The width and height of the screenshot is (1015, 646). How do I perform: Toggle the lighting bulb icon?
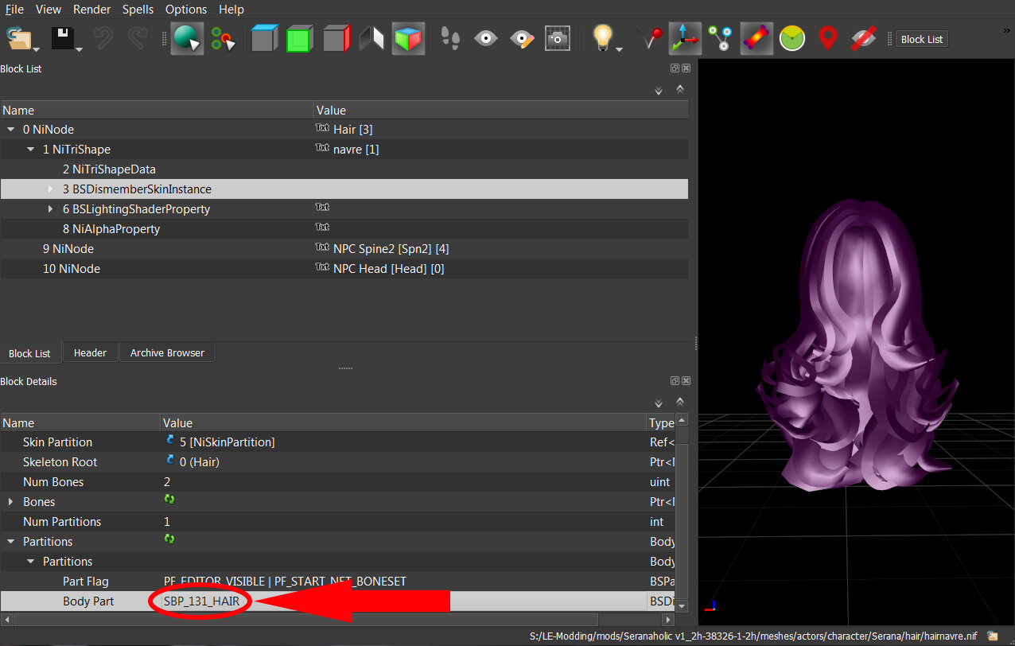(603, 37)
